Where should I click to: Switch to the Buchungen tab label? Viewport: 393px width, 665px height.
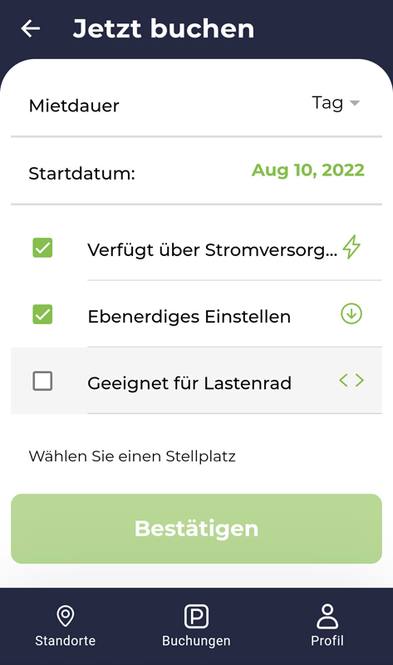click(196, 640)
